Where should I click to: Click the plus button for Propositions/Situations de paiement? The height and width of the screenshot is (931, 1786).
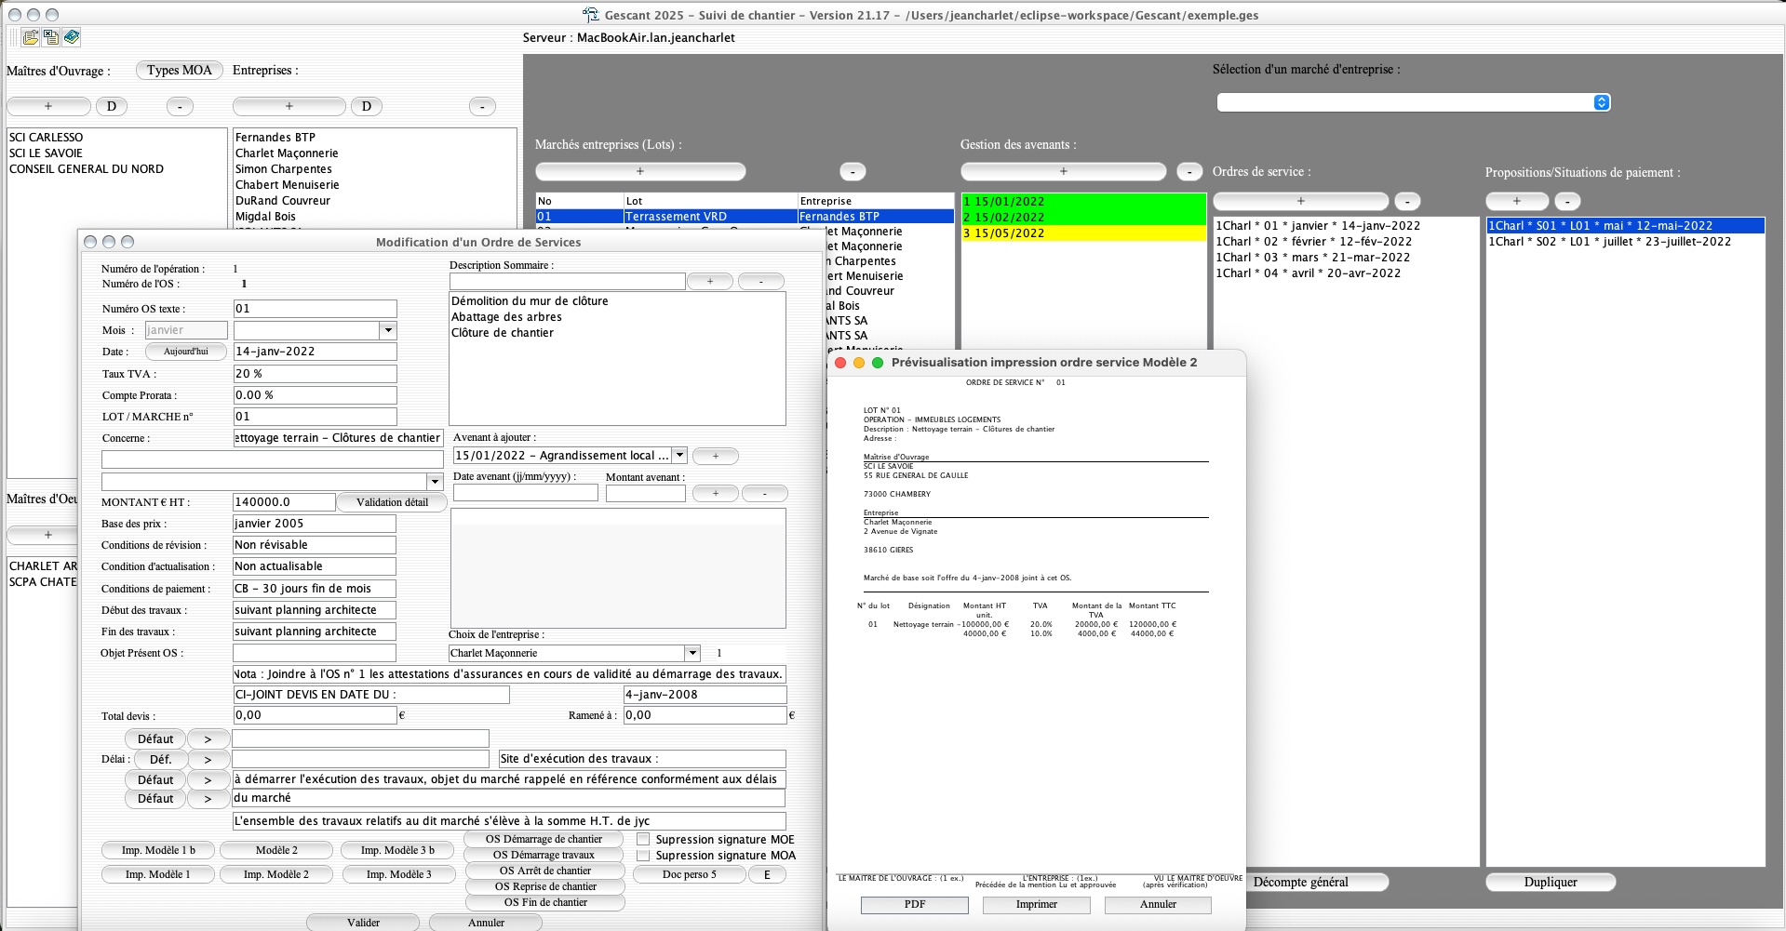1516,201
